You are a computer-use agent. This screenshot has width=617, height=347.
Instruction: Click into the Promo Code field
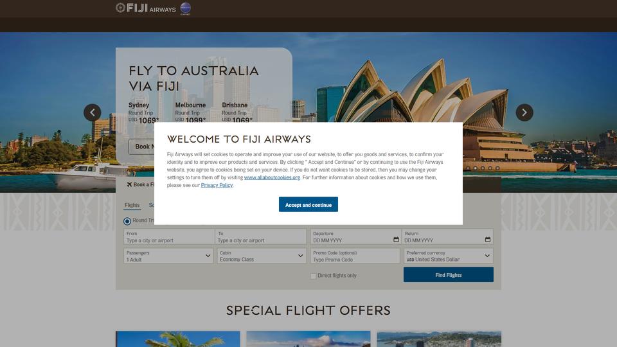355,256
